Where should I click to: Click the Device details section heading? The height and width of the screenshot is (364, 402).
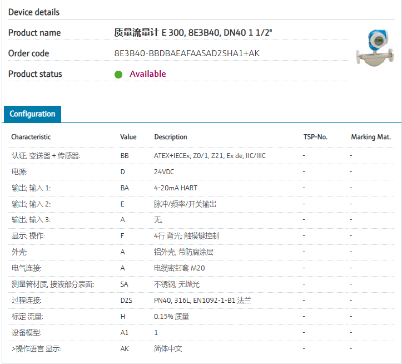[34, 12]
